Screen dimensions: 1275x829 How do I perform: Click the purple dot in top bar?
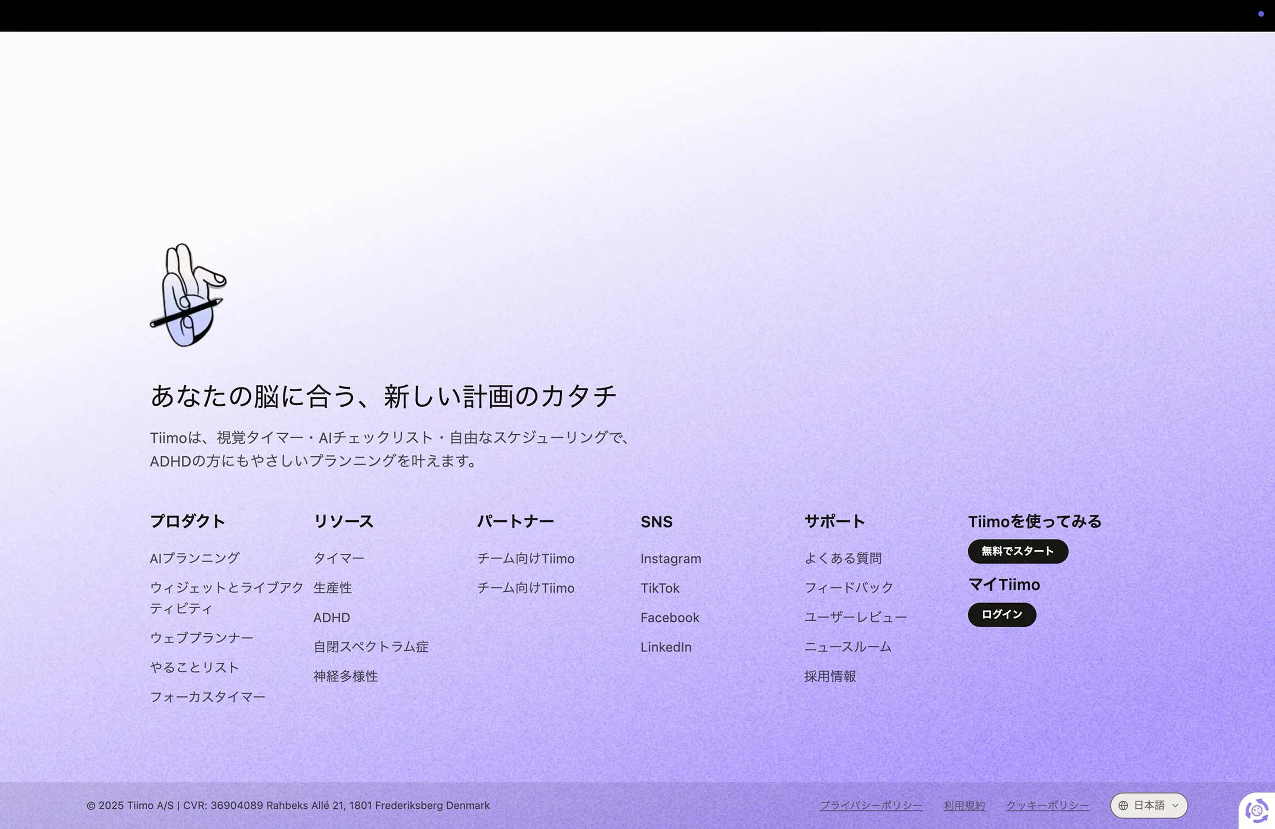coord(1260,14)
